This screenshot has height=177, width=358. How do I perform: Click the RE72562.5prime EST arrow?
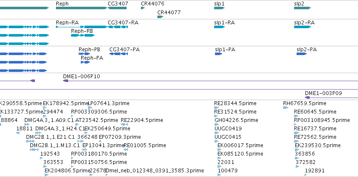click(296, 141)
